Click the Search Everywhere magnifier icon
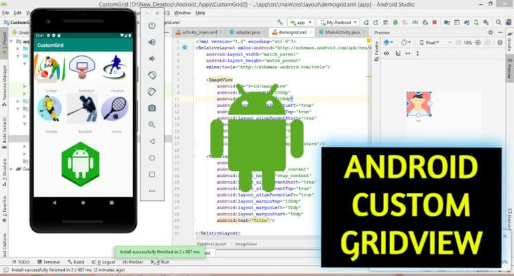 tap(498, 22)
